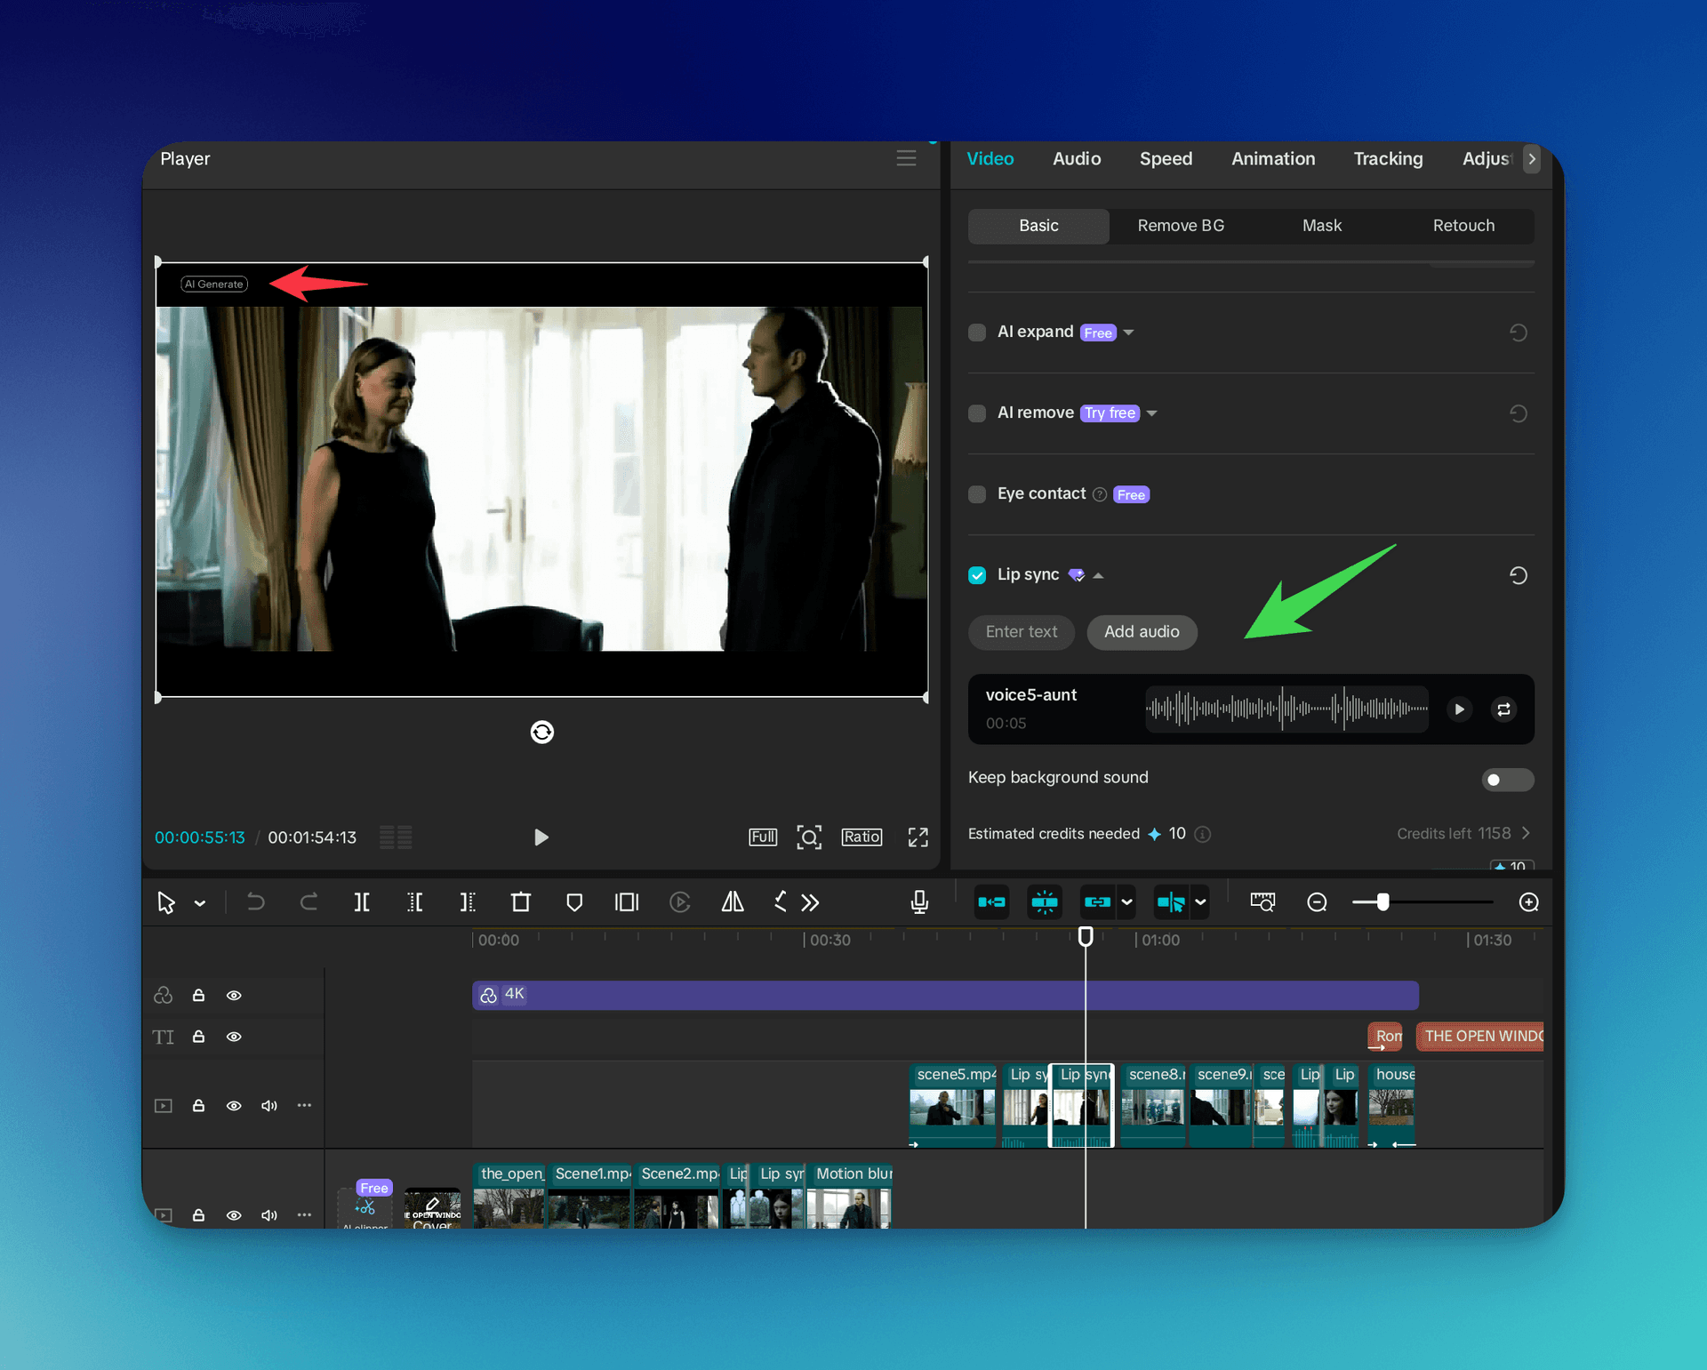Image resolution: width=1707 pixels, height=1370 pixels.
Task: Click the rotate icon in the toolbar
Action: tap(780, 902)
